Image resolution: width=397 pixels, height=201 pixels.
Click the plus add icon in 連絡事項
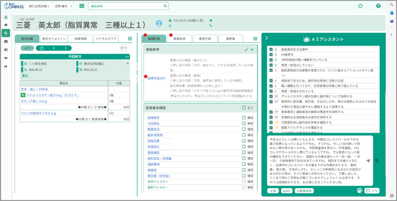[x=252, y=49]
